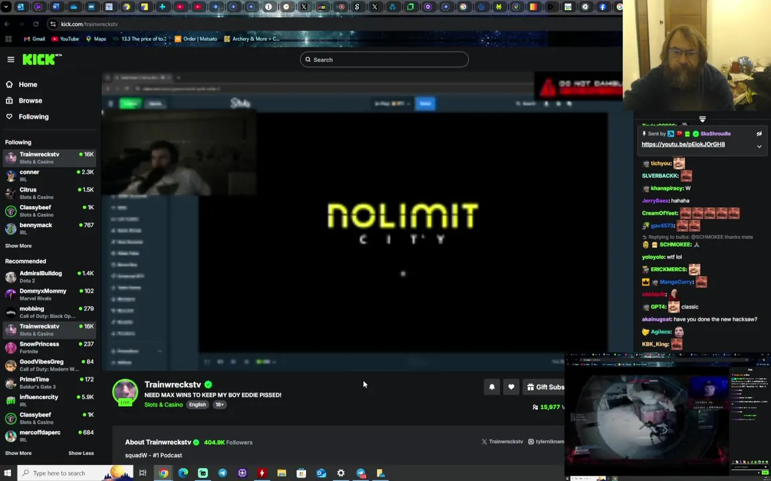The image size is (771, 481).
Task: Open the Kick hamburger menu
Action: pos(11,59)
